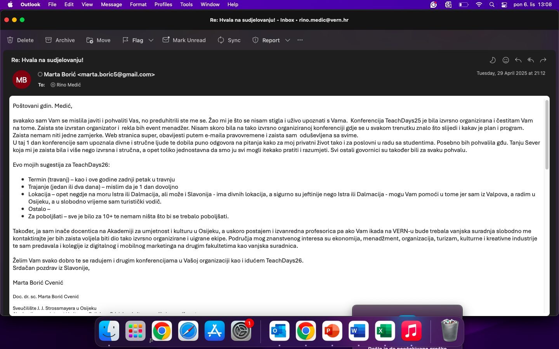Show Wi-Fi status in the menu bar
559x349 pixels.
coord(479,5)
